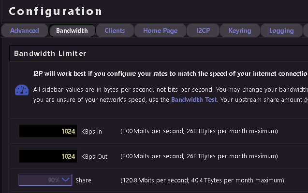Switch to the Clients tab
Viewport: 308px width, 193px height.
pos(115,30)
